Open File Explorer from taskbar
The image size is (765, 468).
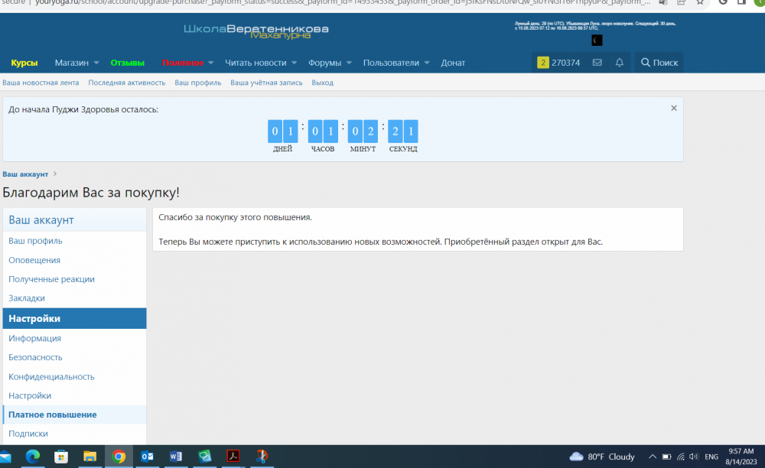[x=90, y=457]
